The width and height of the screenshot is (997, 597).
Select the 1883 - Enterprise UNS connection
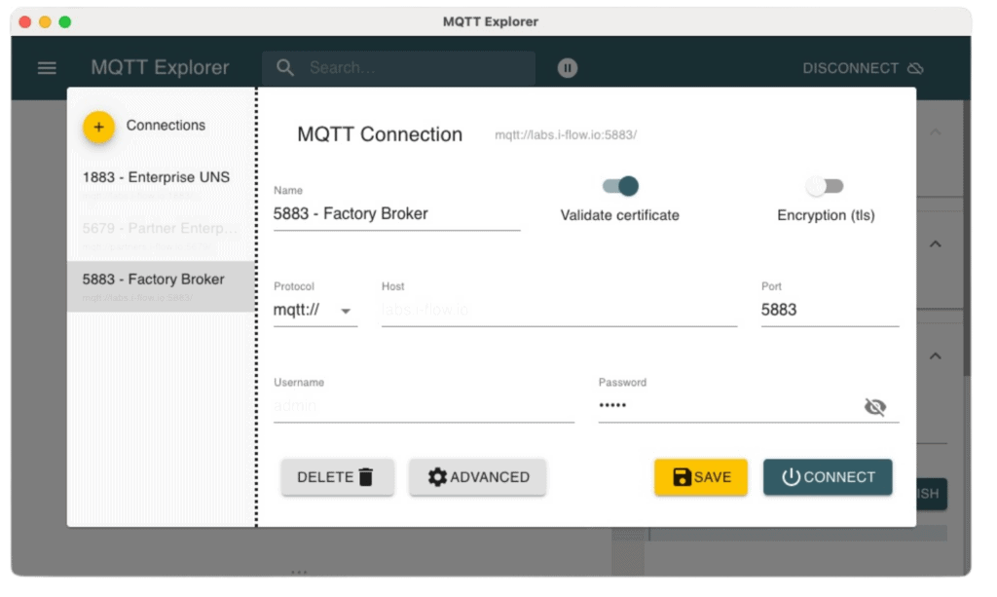click(161, 184)
